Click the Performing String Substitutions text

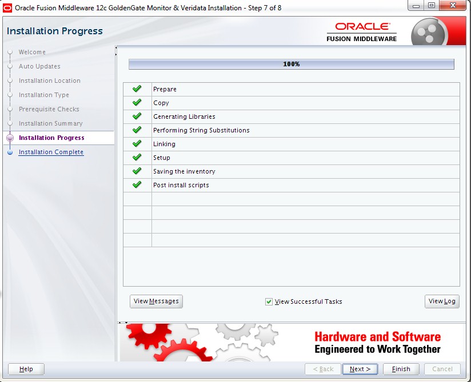(x=201, y=130)
